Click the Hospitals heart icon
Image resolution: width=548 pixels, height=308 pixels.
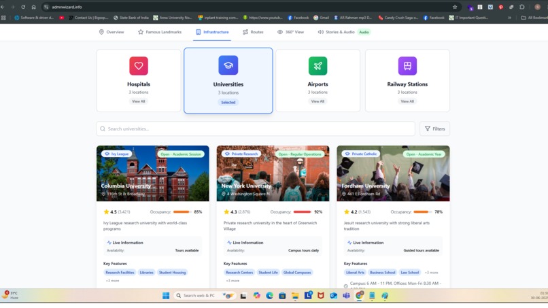click(x=139, y=66)
